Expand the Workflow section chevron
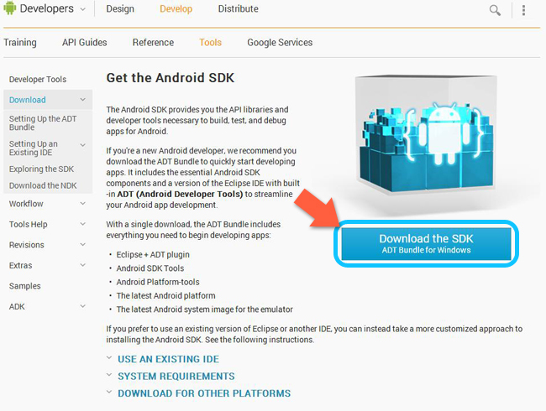Image resolution: width=546 pixels, height=411 pixels. tap(83, 204)
